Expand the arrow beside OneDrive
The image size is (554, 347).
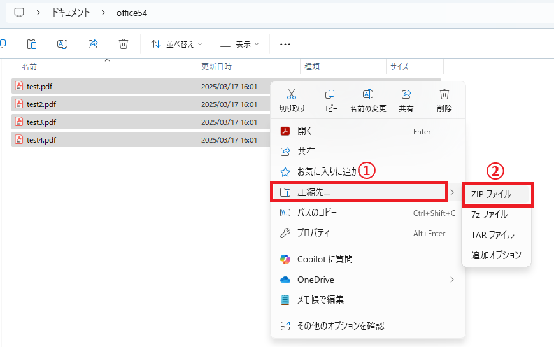(x=452, y=280)
